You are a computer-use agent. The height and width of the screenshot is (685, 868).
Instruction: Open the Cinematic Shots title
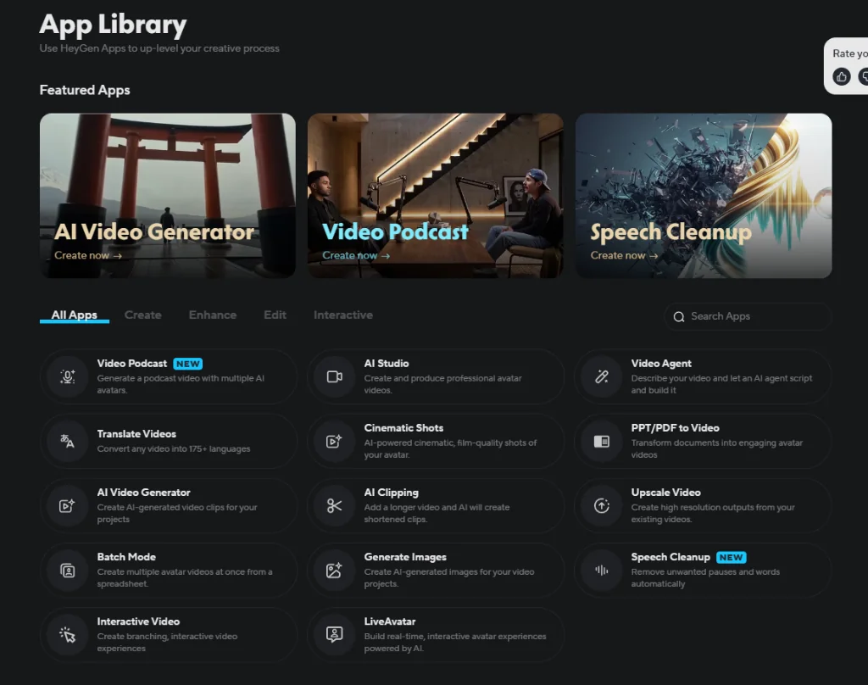point(403,427)
